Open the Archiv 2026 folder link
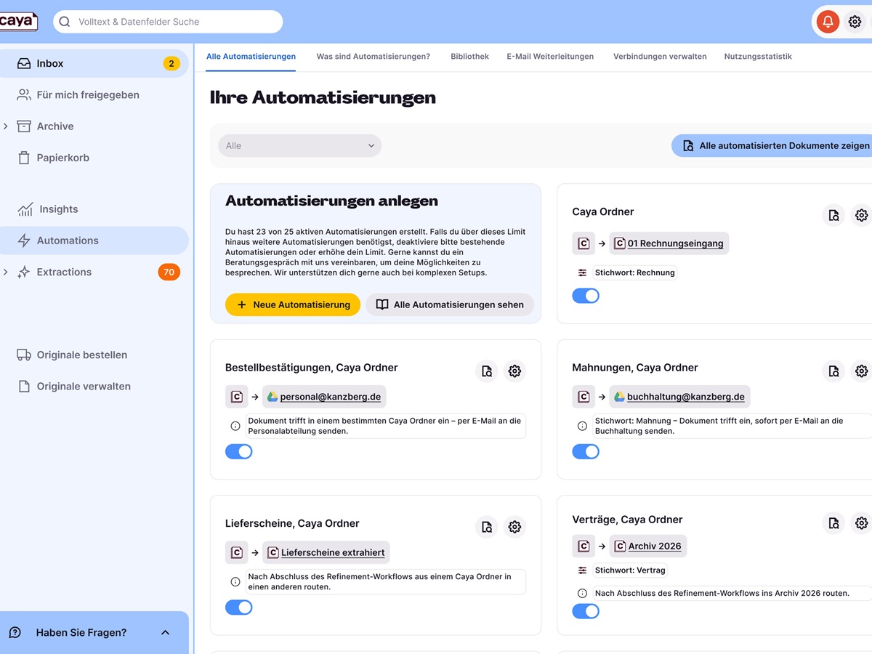Viewport: 872px width, 654px height. click(x=647, y=546)
